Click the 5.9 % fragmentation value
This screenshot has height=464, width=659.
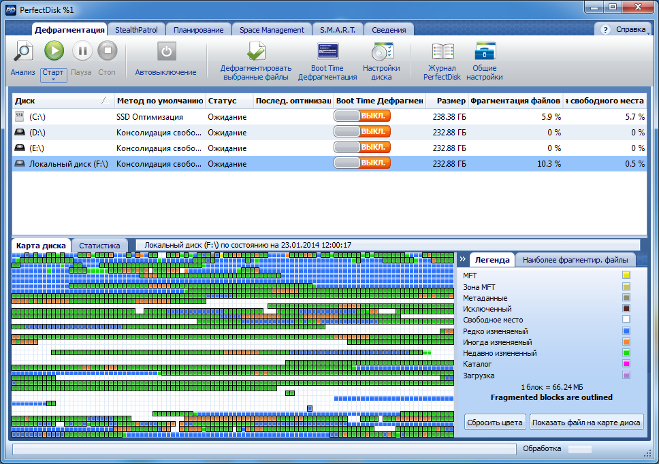click(x=551, y=117)
